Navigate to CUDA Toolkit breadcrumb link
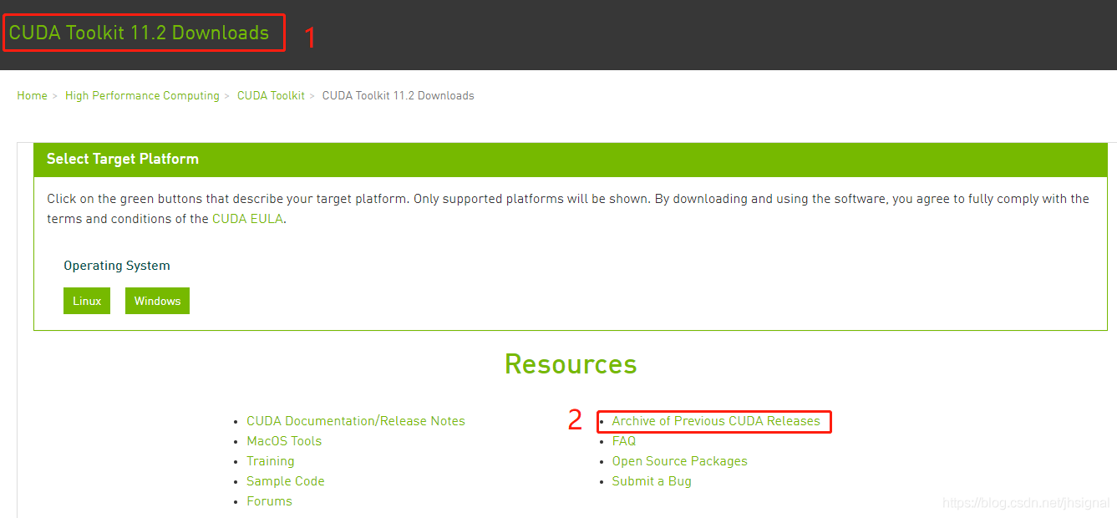The width and height of the screenshot is (1117, 518). click(x=271, y=96)
